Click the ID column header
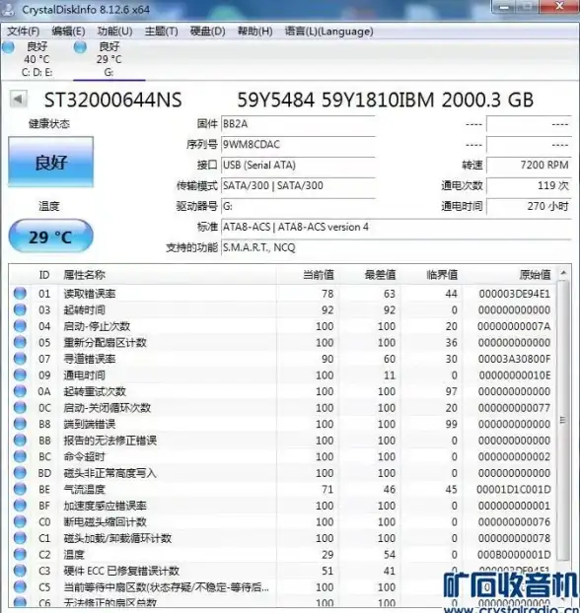The height and width of the screenshot is (613, 580). pyautogui.click(x=44, y=275)
